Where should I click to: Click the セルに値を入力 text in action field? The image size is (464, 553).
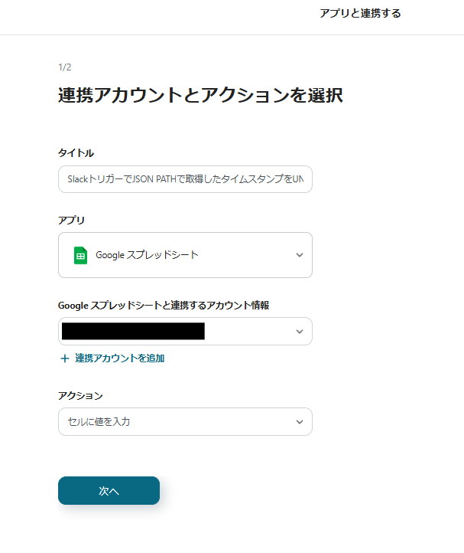pyautogui.click(x=99, y=421)
